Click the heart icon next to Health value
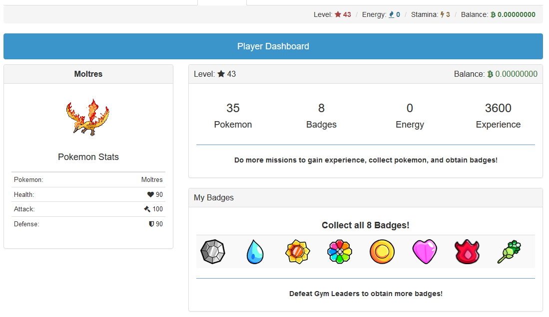The width and height of the screenshot is (549, 317). 150,195
